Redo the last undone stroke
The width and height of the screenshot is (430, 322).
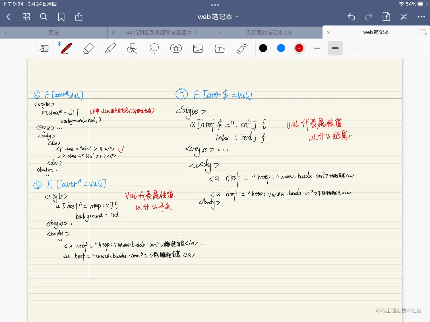pos(369,17)
